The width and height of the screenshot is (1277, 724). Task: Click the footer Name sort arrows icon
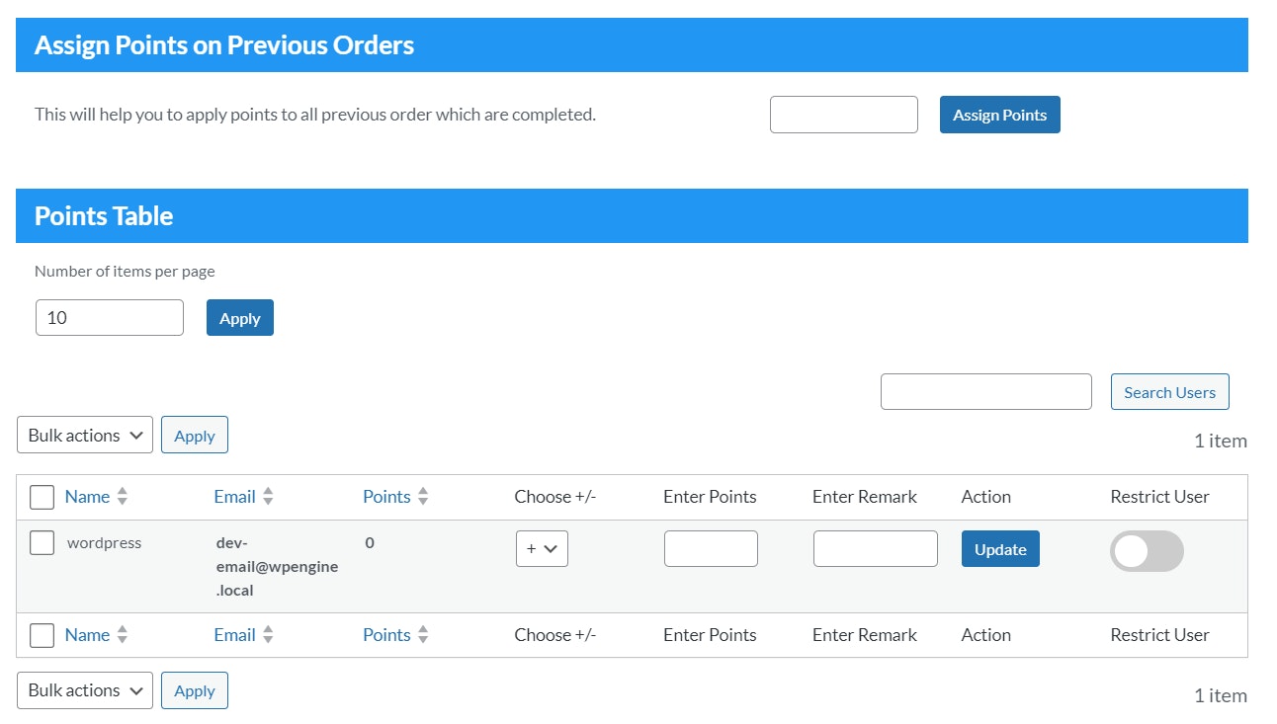[123, 635]
